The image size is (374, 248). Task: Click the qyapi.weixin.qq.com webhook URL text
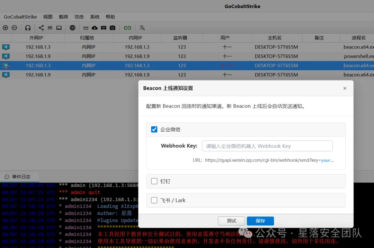pyautogui.click(x=269, y=160)
